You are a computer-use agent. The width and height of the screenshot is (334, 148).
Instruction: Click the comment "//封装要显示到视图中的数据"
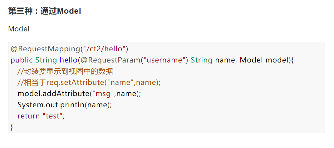[x=65, y=72]
